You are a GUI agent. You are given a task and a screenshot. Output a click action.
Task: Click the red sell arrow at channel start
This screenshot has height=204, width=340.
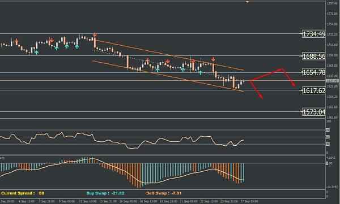pyautogui.click(x=95, y=35)
